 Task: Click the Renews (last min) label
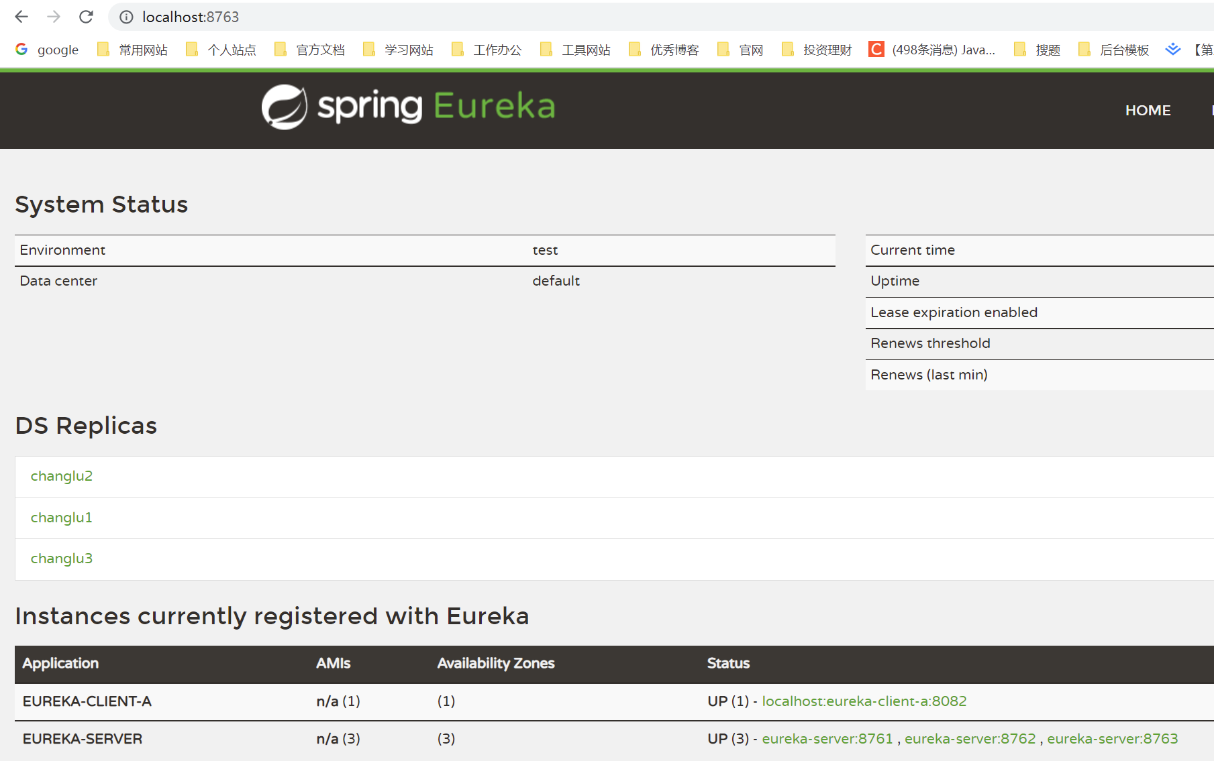[x=929, y=375]
